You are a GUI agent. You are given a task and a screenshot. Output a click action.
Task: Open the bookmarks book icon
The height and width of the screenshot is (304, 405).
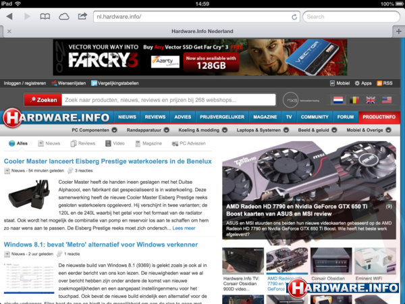point(45,17)
